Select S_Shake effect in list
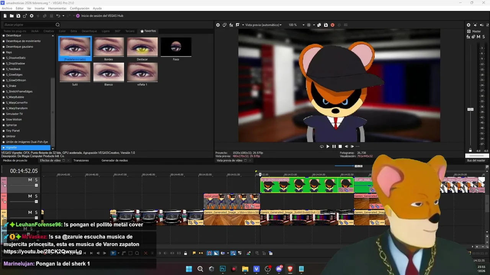This screenshot has height=275, width=490. pos(11,86)
